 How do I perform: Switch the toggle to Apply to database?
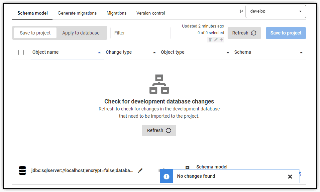(x=81, y=33)
